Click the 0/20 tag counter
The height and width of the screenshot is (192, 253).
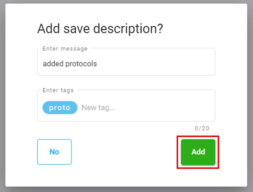202,128
